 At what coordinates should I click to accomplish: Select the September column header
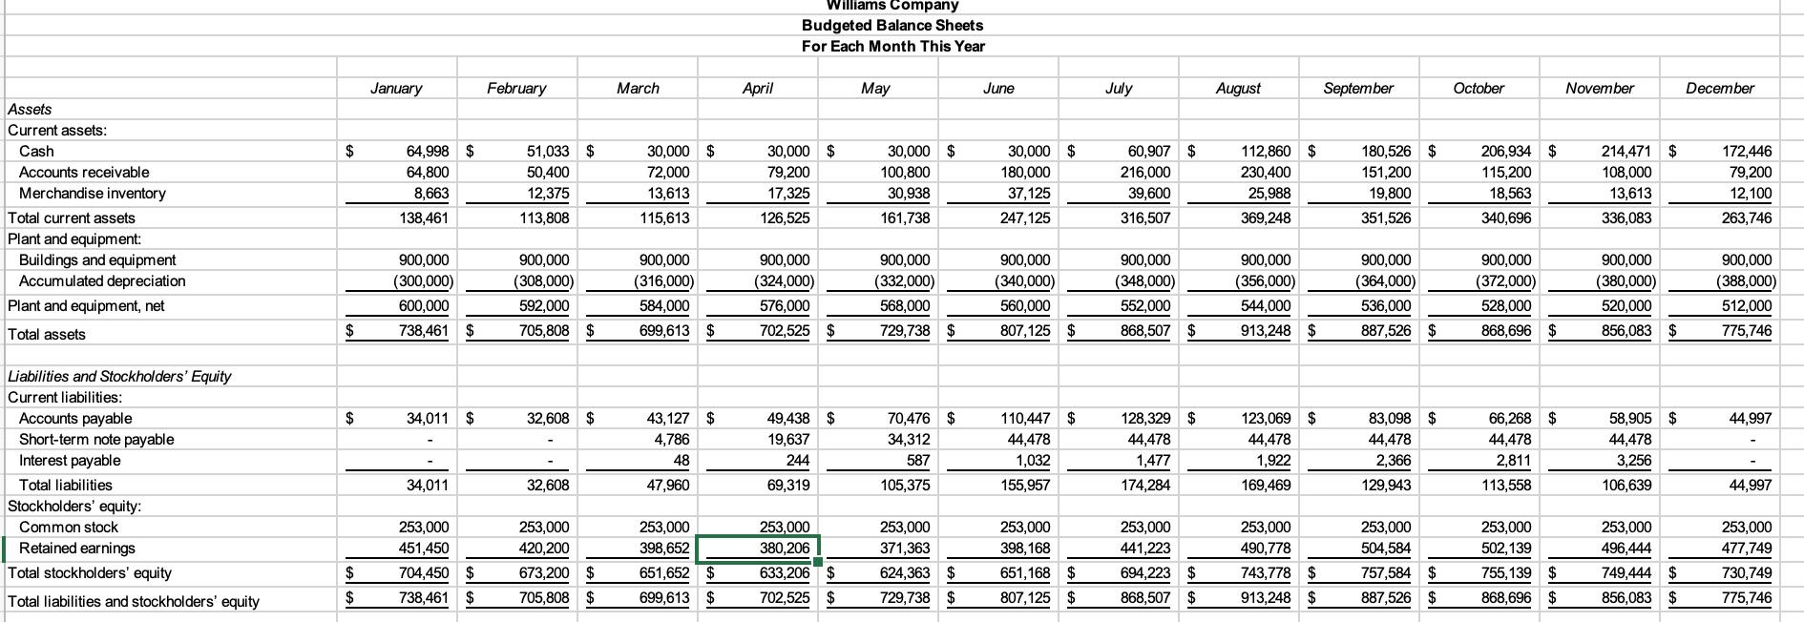click(1358, 88)
